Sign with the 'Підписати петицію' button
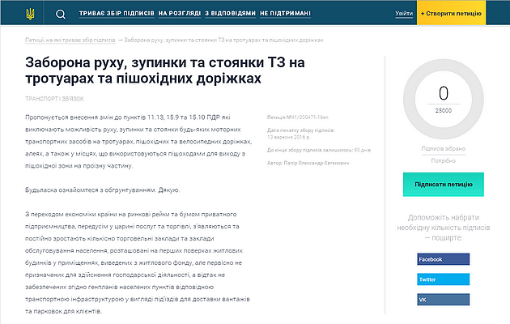The height and width of the screenshot is (324, 510). [x=444, y=185]
